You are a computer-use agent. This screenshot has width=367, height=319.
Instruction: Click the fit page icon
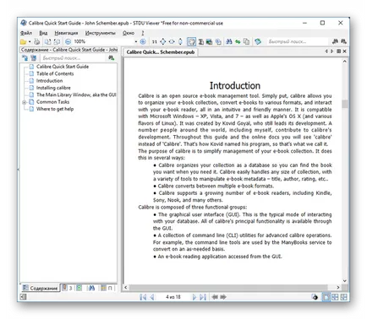pyautogui.click(x=163, y=42)
